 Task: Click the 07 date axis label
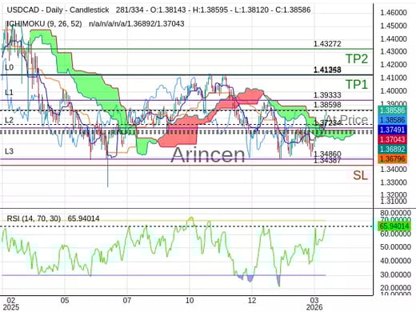click(127, 301)
